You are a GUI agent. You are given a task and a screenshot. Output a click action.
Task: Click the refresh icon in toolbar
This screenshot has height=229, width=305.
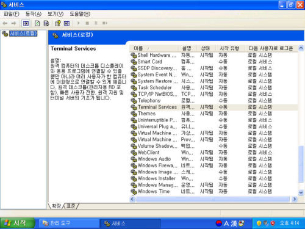pyautogui.click(x=37, y=23)
